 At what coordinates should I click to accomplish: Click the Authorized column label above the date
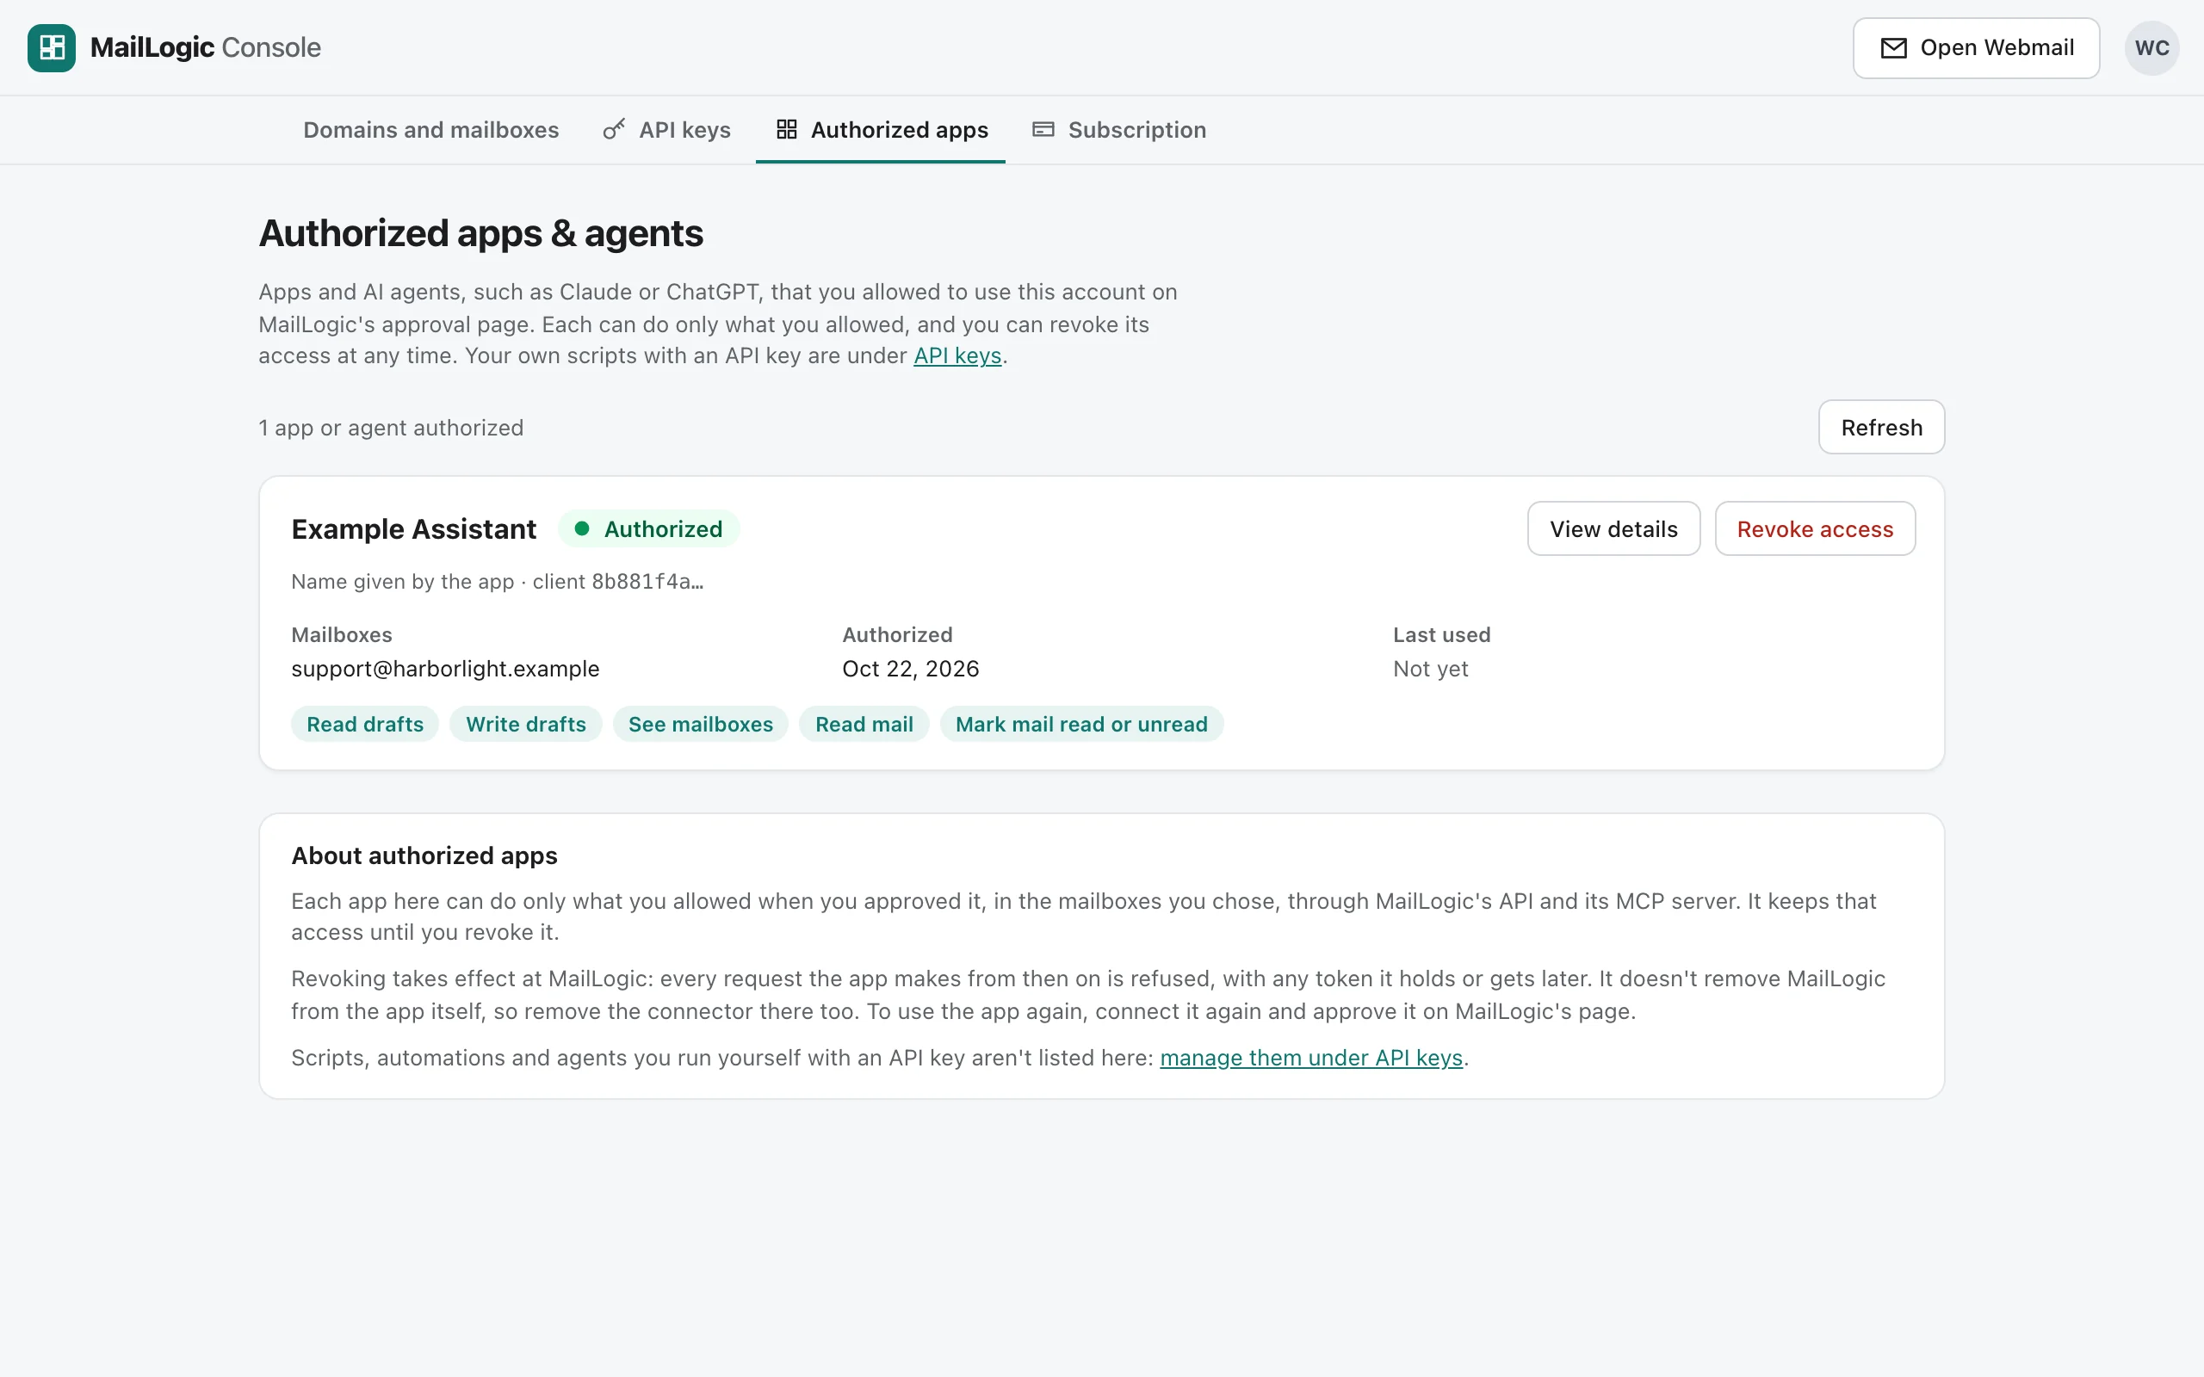898,635
